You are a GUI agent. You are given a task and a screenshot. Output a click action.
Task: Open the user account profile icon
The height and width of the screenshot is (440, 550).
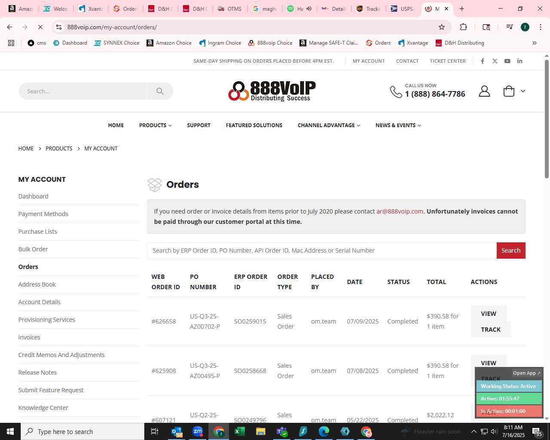click(x=484, y=91)
